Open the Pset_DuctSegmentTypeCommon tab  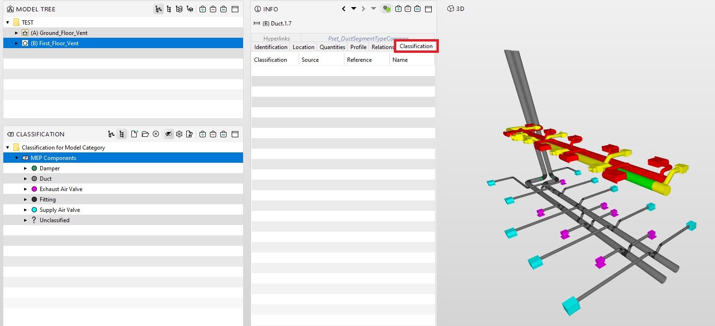tap(368, 38)
